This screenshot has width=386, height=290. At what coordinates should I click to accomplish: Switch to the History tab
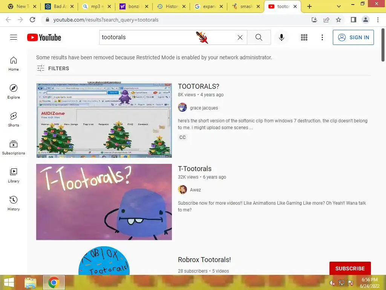click(x=171, y=6)
